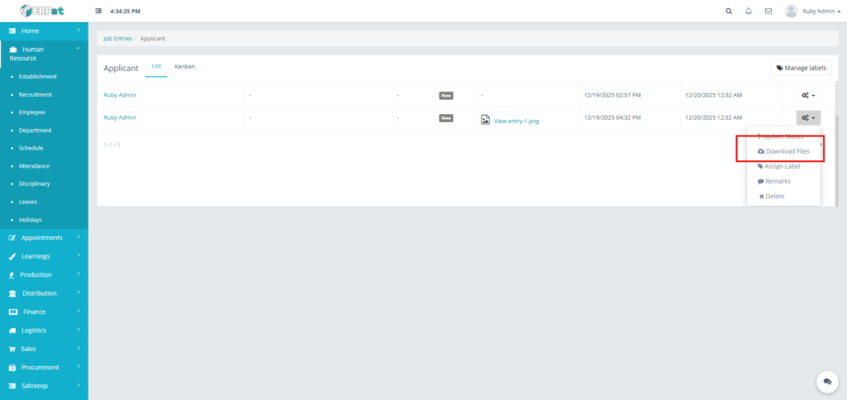
Task: Open the View-entry-1.png file link
Action: (516, 121)
